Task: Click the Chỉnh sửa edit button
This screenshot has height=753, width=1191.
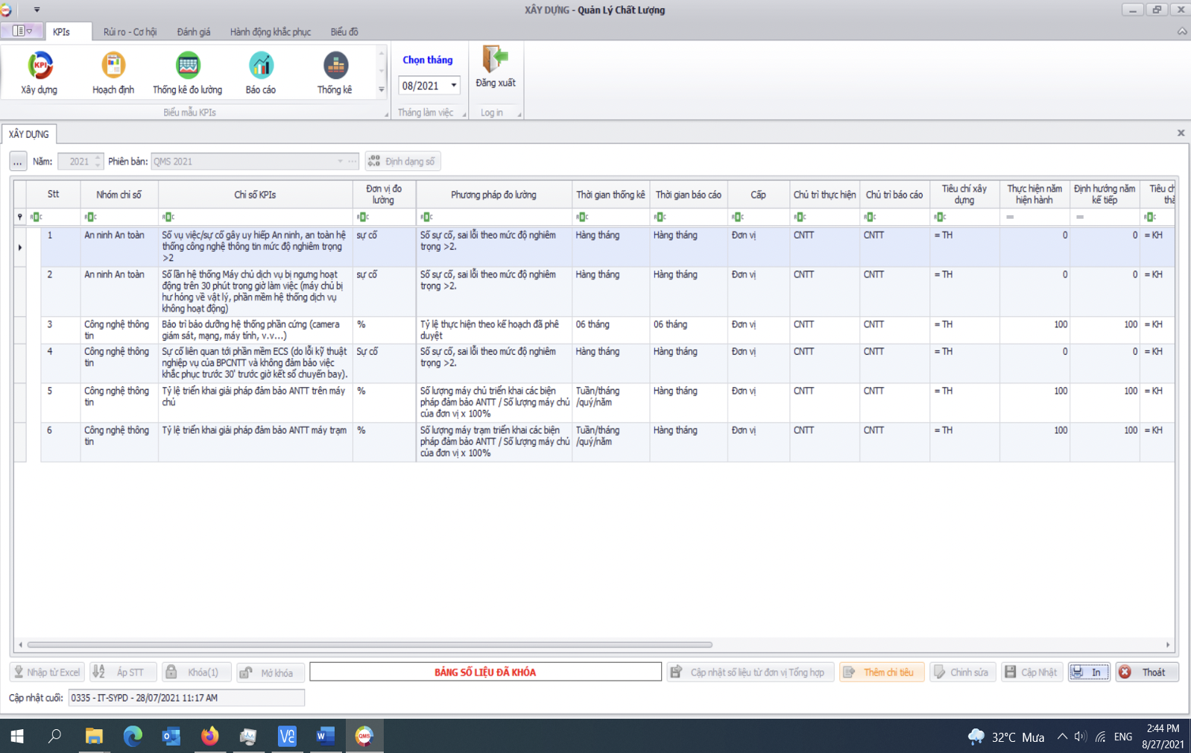Action: pos(963,672)
